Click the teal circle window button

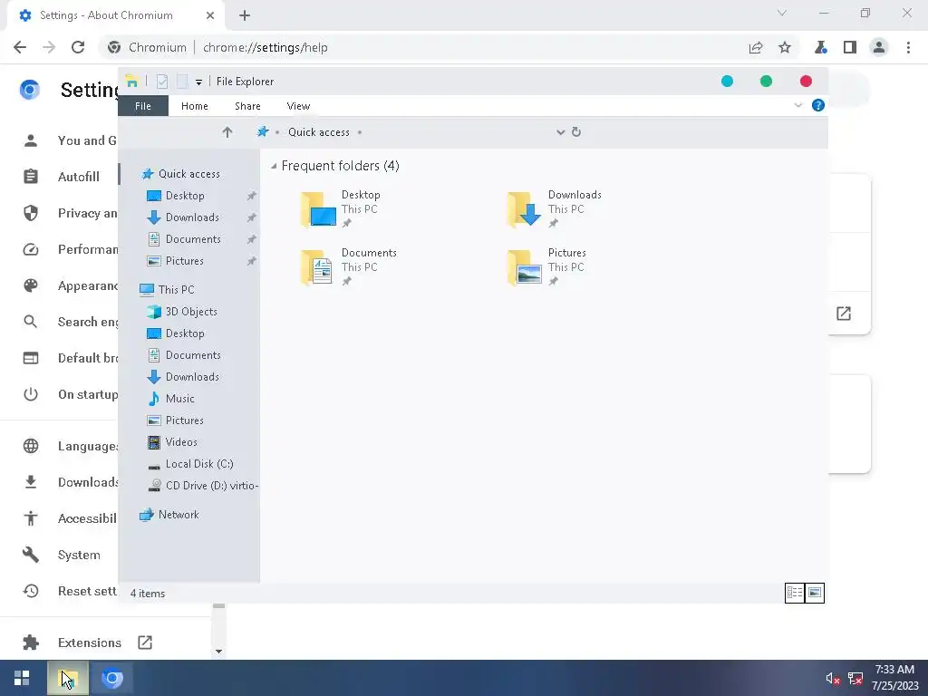728,81
